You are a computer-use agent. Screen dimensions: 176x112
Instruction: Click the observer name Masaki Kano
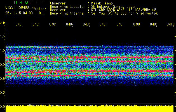point(102,3)
